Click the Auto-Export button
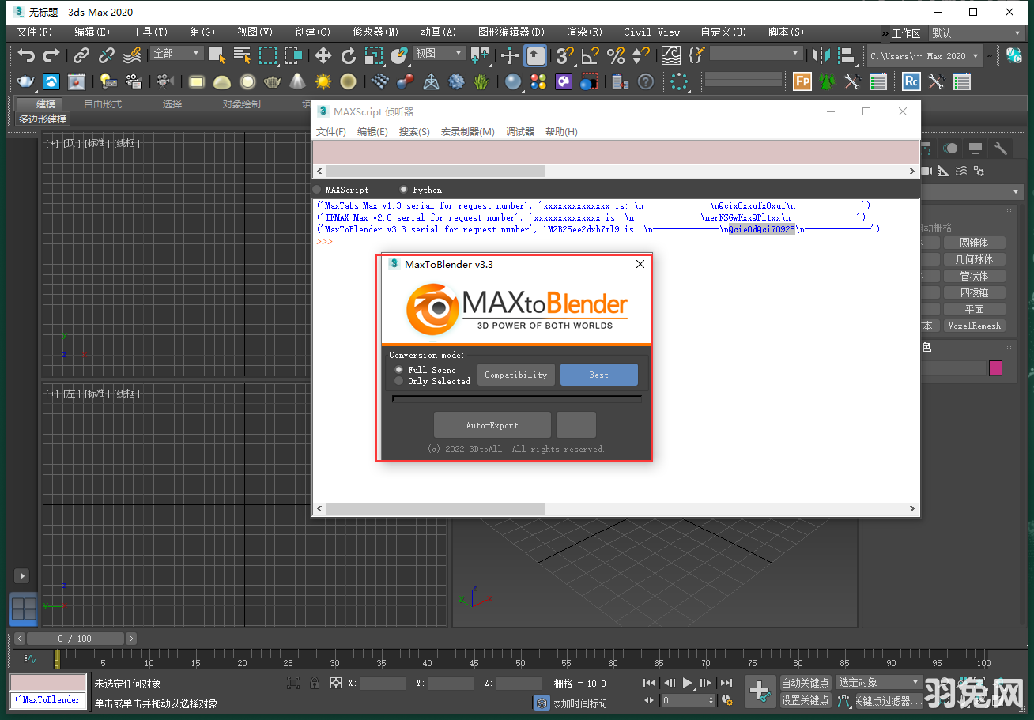 pyautogui.click(x=492, y=424)
